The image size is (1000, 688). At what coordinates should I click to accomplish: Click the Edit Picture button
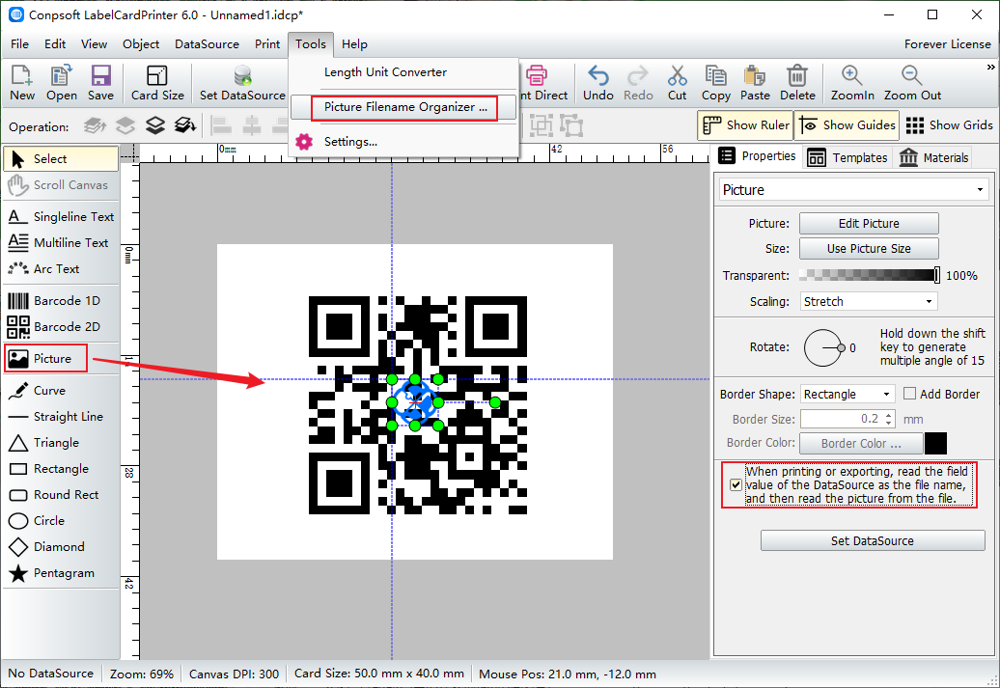coord(869,224)
